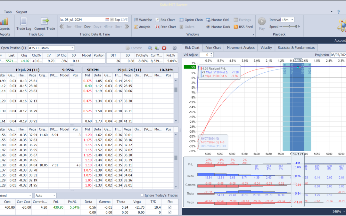Switch to the Price Chart tab
The width and height of the screenshot is (346, 216).
click(213, 48)
